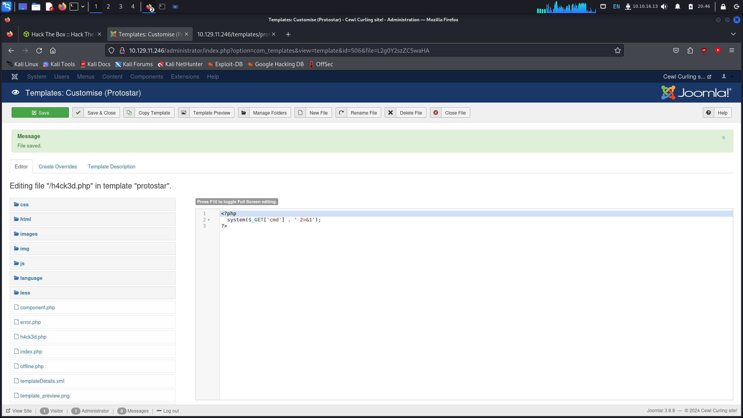Open the Kali applications menu icon
Screen dimensions: 743x418
click(x=7, y=7)
